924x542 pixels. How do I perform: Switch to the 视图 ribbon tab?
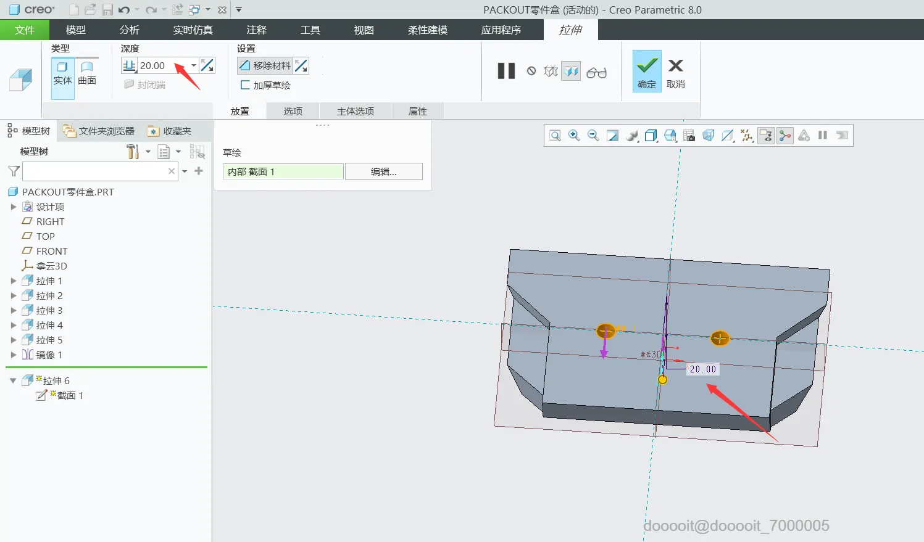(x=364, y=30)
